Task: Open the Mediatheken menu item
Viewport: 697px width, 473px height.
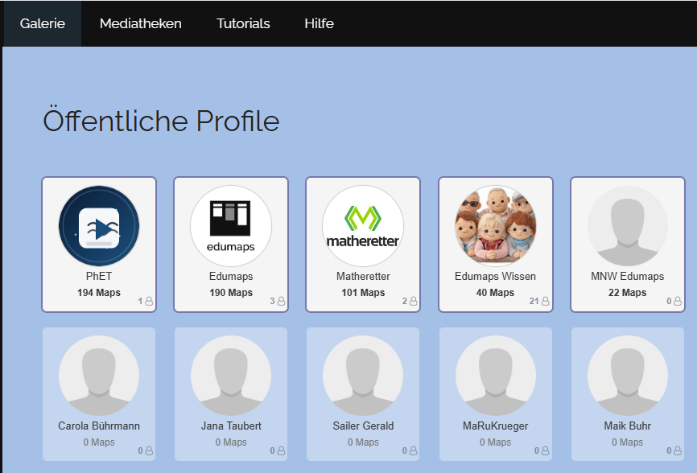Action: point(141,23)
